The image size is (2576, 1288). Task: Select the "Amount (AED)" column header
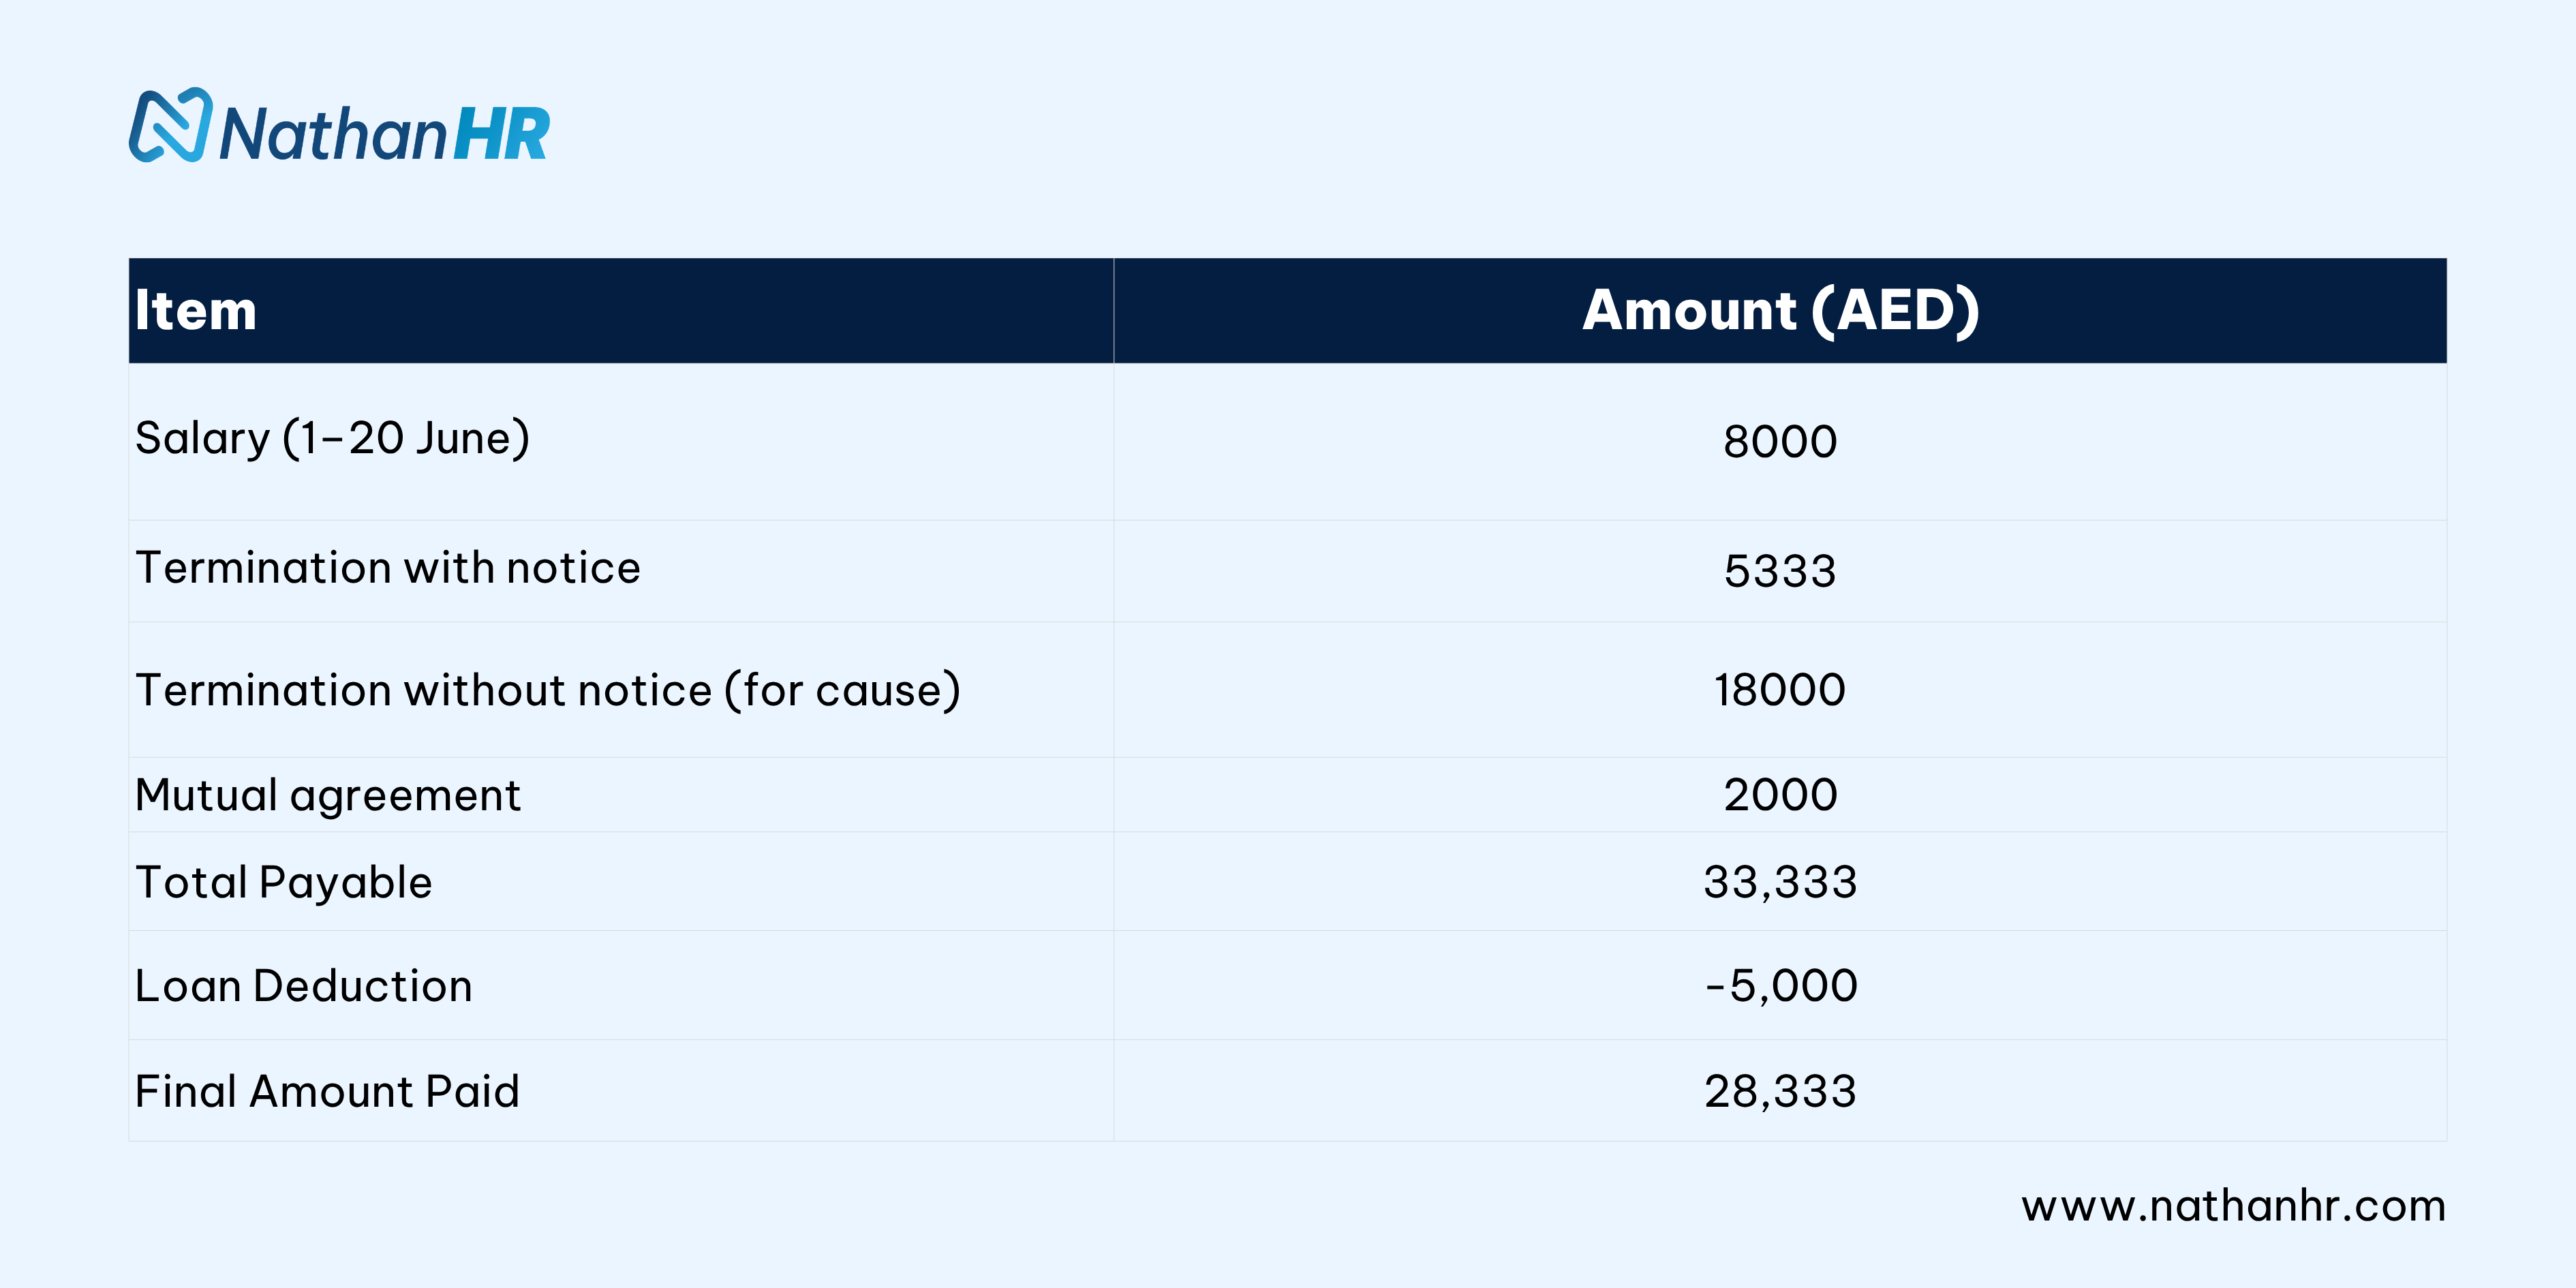coord(1780,310)
